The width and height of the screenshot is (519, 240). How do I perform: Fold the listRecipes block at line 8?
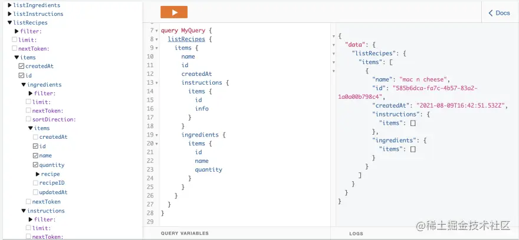point(156,39)
